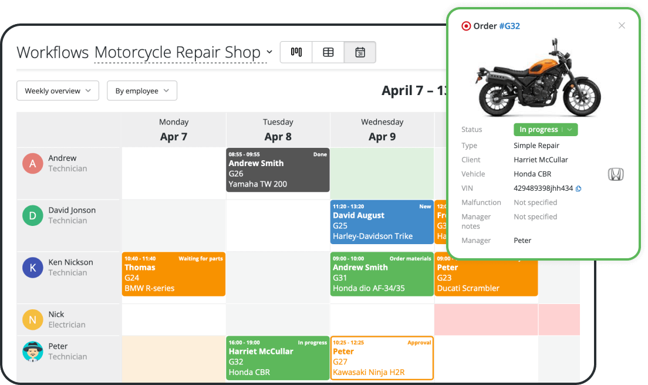Click the red order record icon beside Order #G32

coord(466,26)
